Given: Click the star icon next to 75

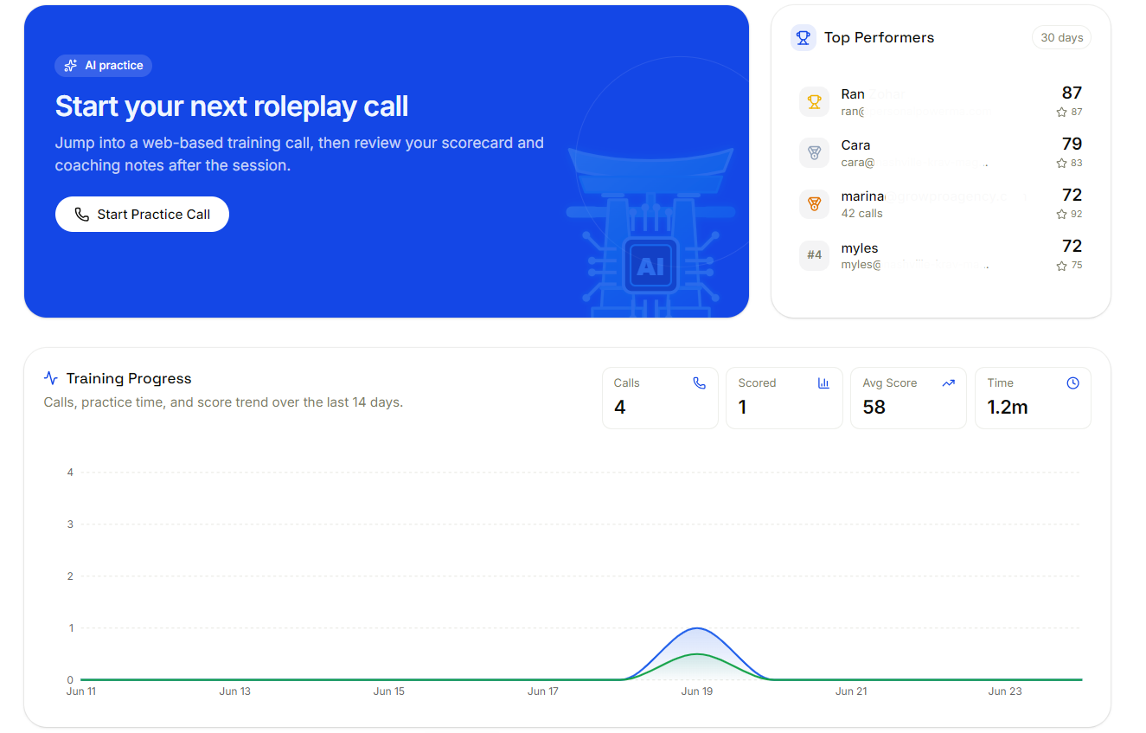Looking at the screenshot, I should click(1061, 267).
